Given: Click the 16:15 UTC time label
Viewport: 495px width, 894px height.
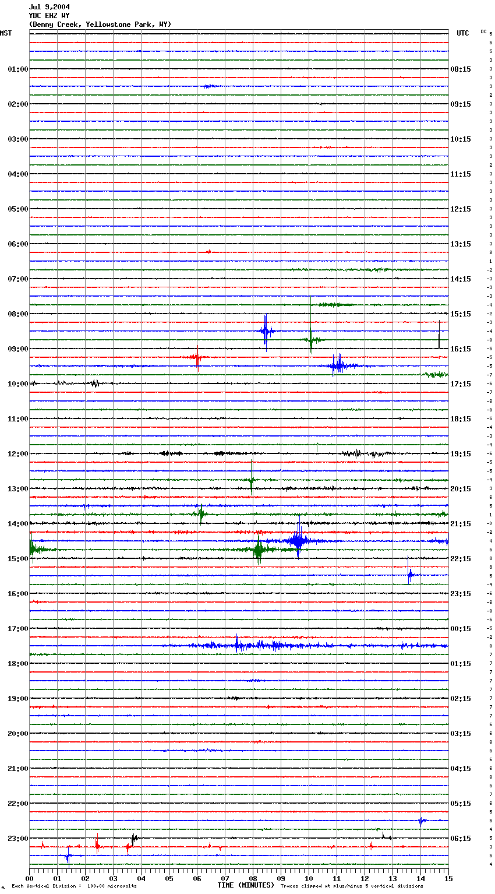Looking at the screenshot, I should click(461, 349).
